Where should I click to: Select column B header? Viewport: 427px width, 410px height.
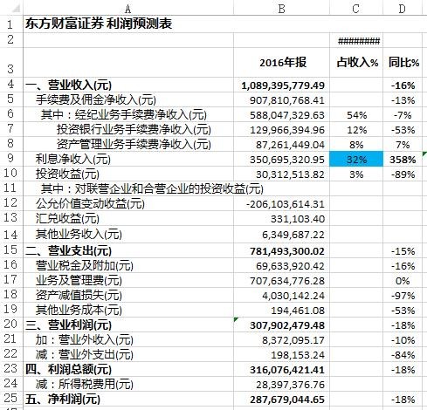click(281, 9)
